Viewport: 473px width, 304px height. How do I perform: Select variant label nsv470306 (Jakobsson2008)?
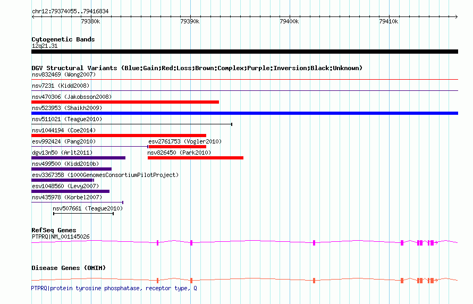tap(72, 97)
